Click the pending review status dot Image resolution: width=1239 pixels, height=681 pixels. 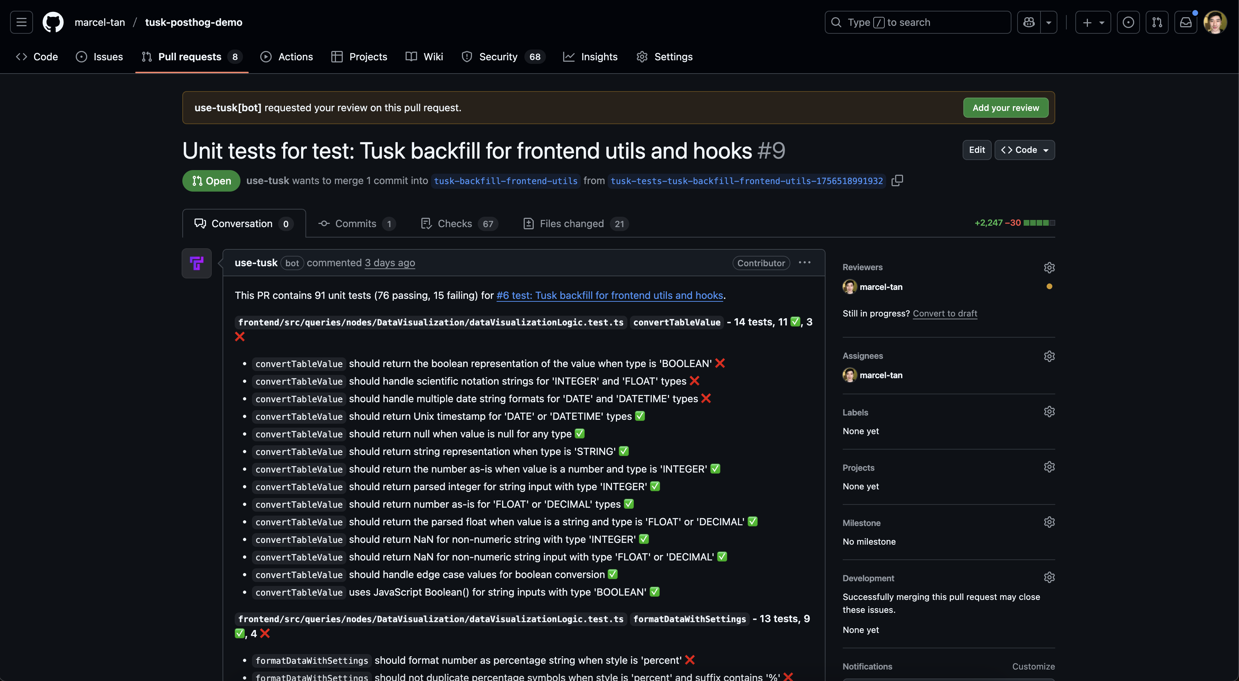[1049, 287]
